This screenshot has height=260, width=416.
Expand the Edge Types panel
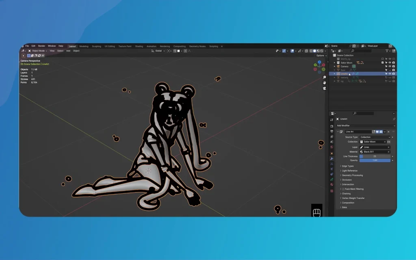[x=347, y=166]
